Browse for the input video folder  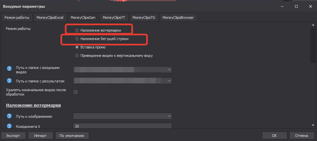pyautogui.click(x=169, y=70)
